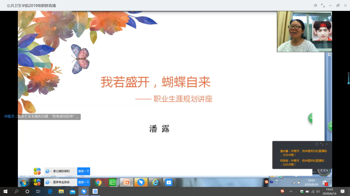Open picture-in-picture mini window mode
This screenshot has height=196, width=350.
click(315, 5)
